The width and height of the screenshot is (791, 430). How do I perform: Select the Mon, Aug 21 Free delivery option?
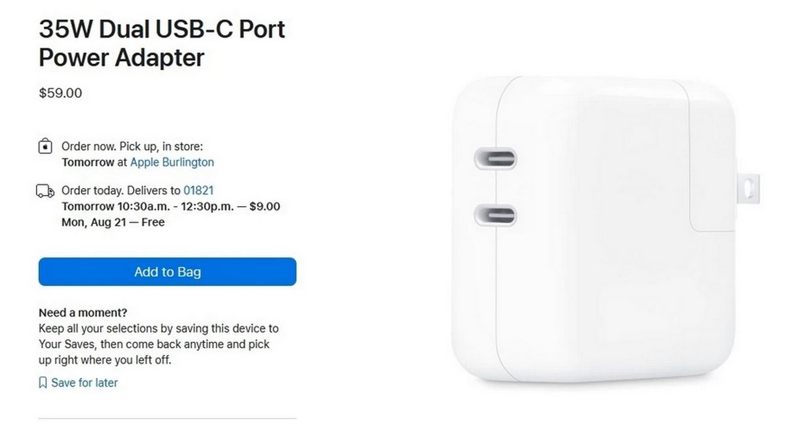pyautogui.click(x=113, y=222)
